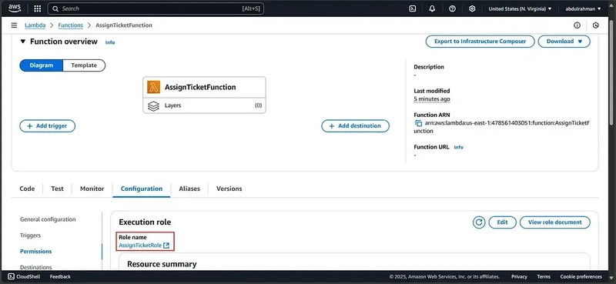
Task: Open the help question mark icon
Action: (x=452, y=8)
